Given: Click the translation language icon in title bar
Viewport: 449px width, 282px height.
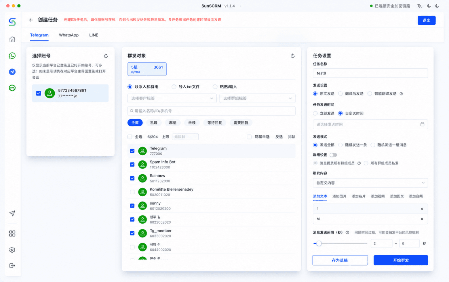Looking at the screenshot, I should tap(419, 6).
